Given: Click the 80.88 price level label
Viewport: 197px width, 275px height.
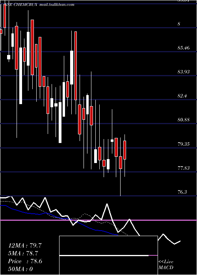Looking at the screenshot, I should (184, 120).
